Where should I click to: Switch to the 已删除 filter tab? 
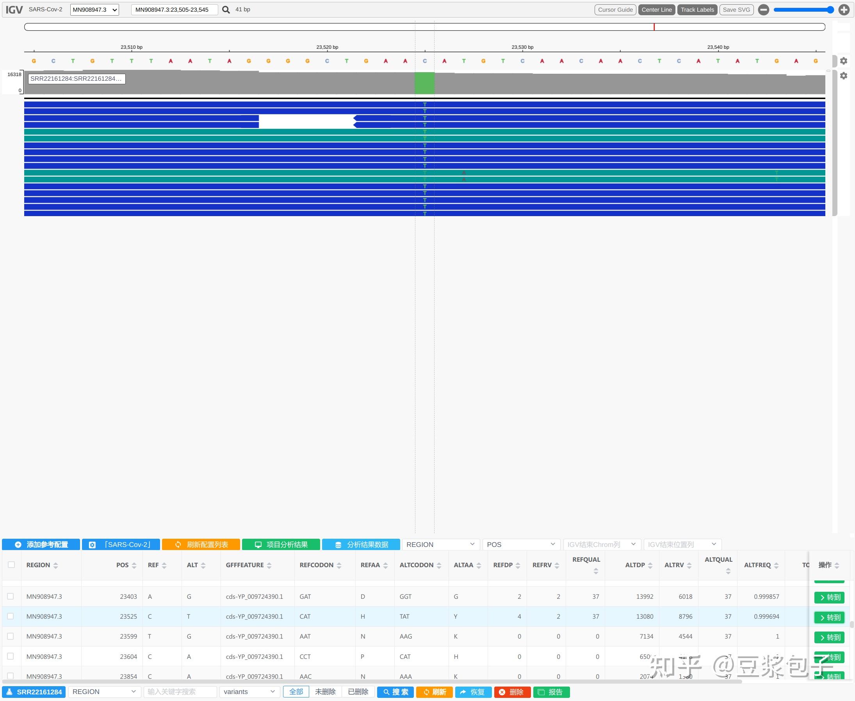[x=358, y=691]
